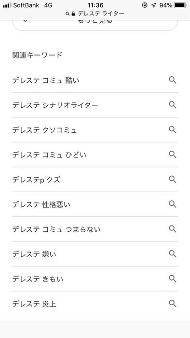Tap search icon beside デレステp クズ
The width and height of the screenshot is (190, 338).
tap(172, 179)
